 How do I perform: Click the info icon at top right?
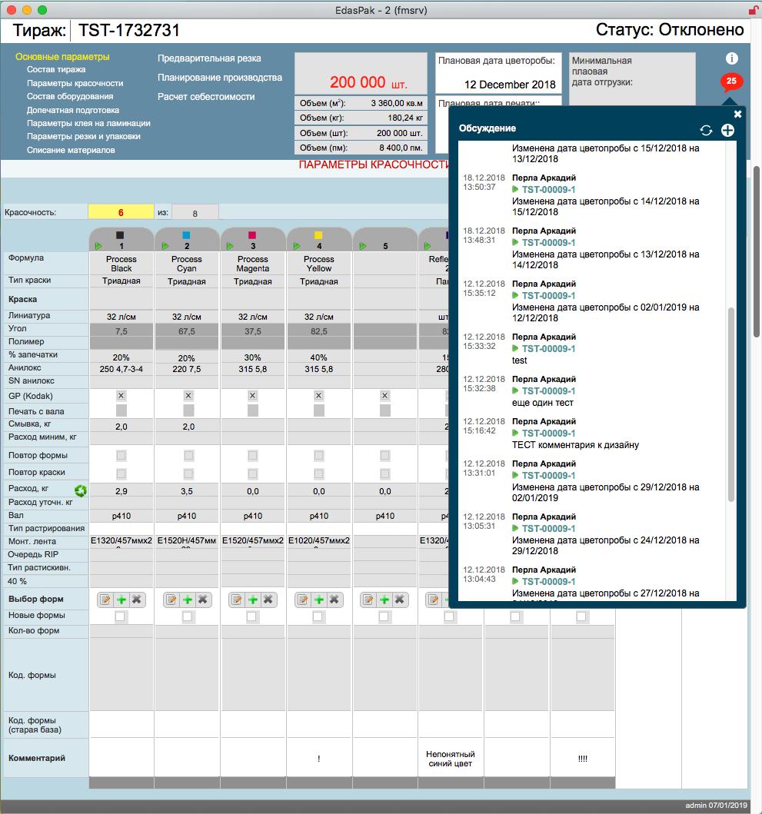coord(731,58)
